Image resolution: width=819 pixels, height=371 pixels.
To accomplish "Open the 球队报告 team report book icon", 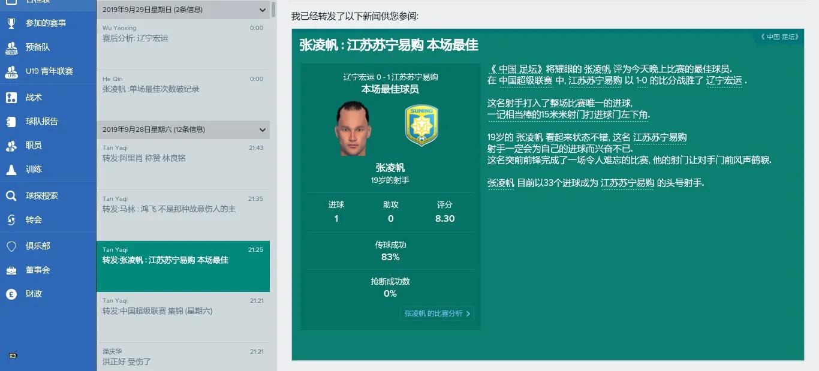I will (x=11, y=121).
